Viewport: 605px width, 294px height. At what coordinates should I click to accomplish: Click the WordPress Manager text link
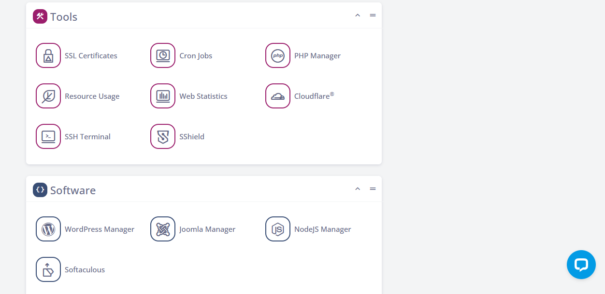100,229
